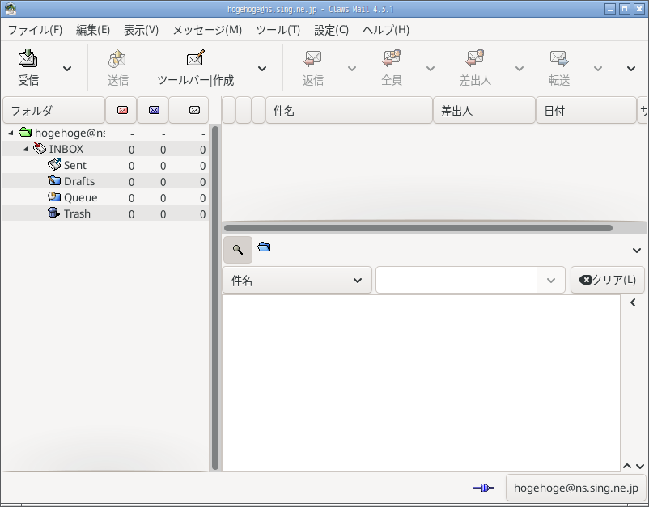Image resolution: width=649 pixels, height=507 pixels.
Task: Toggle the magnifier quick search button
Action: 238,249
